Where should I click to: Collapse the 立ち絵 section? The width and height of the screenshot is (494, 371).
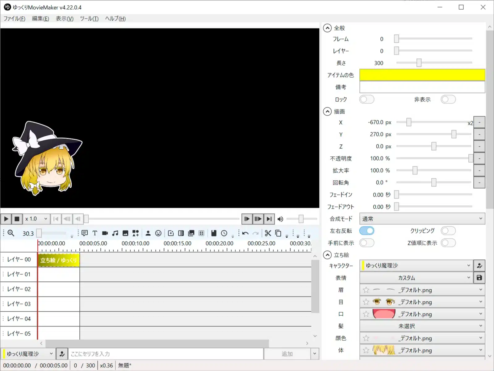click(x=327, y=255)
